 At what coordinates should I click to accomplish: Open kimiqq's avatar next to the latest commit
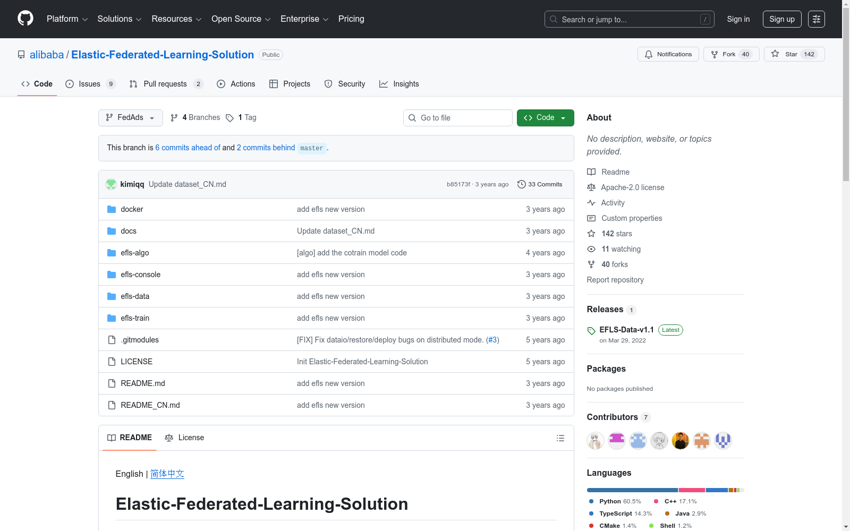tap(111, 184)
